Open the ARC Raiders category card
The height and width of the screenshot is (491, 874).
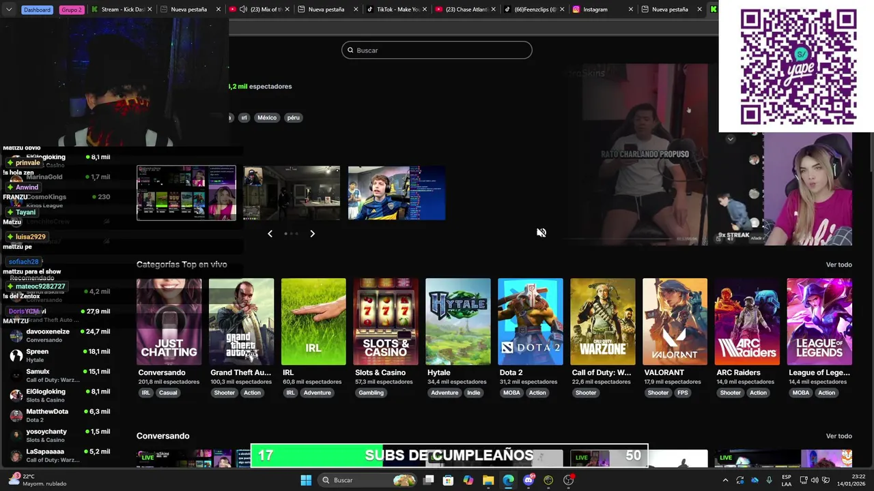tap(747, 322)
